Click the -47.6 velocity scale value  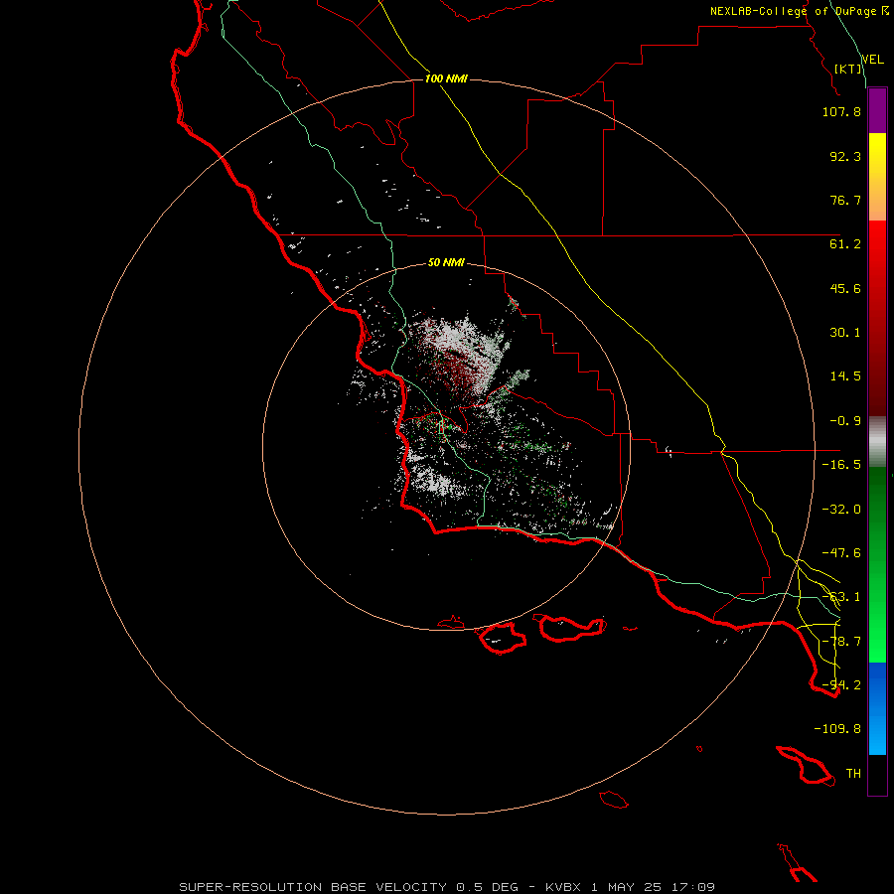click(x=841, y=553)
